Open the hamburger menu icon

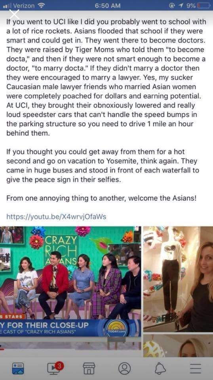195,369
